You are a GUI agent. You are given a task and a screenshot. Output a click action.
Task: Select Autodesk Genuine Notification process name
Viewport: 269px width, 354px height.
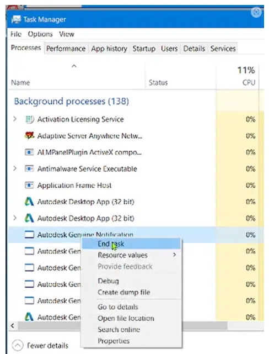(x=85, y=235)
